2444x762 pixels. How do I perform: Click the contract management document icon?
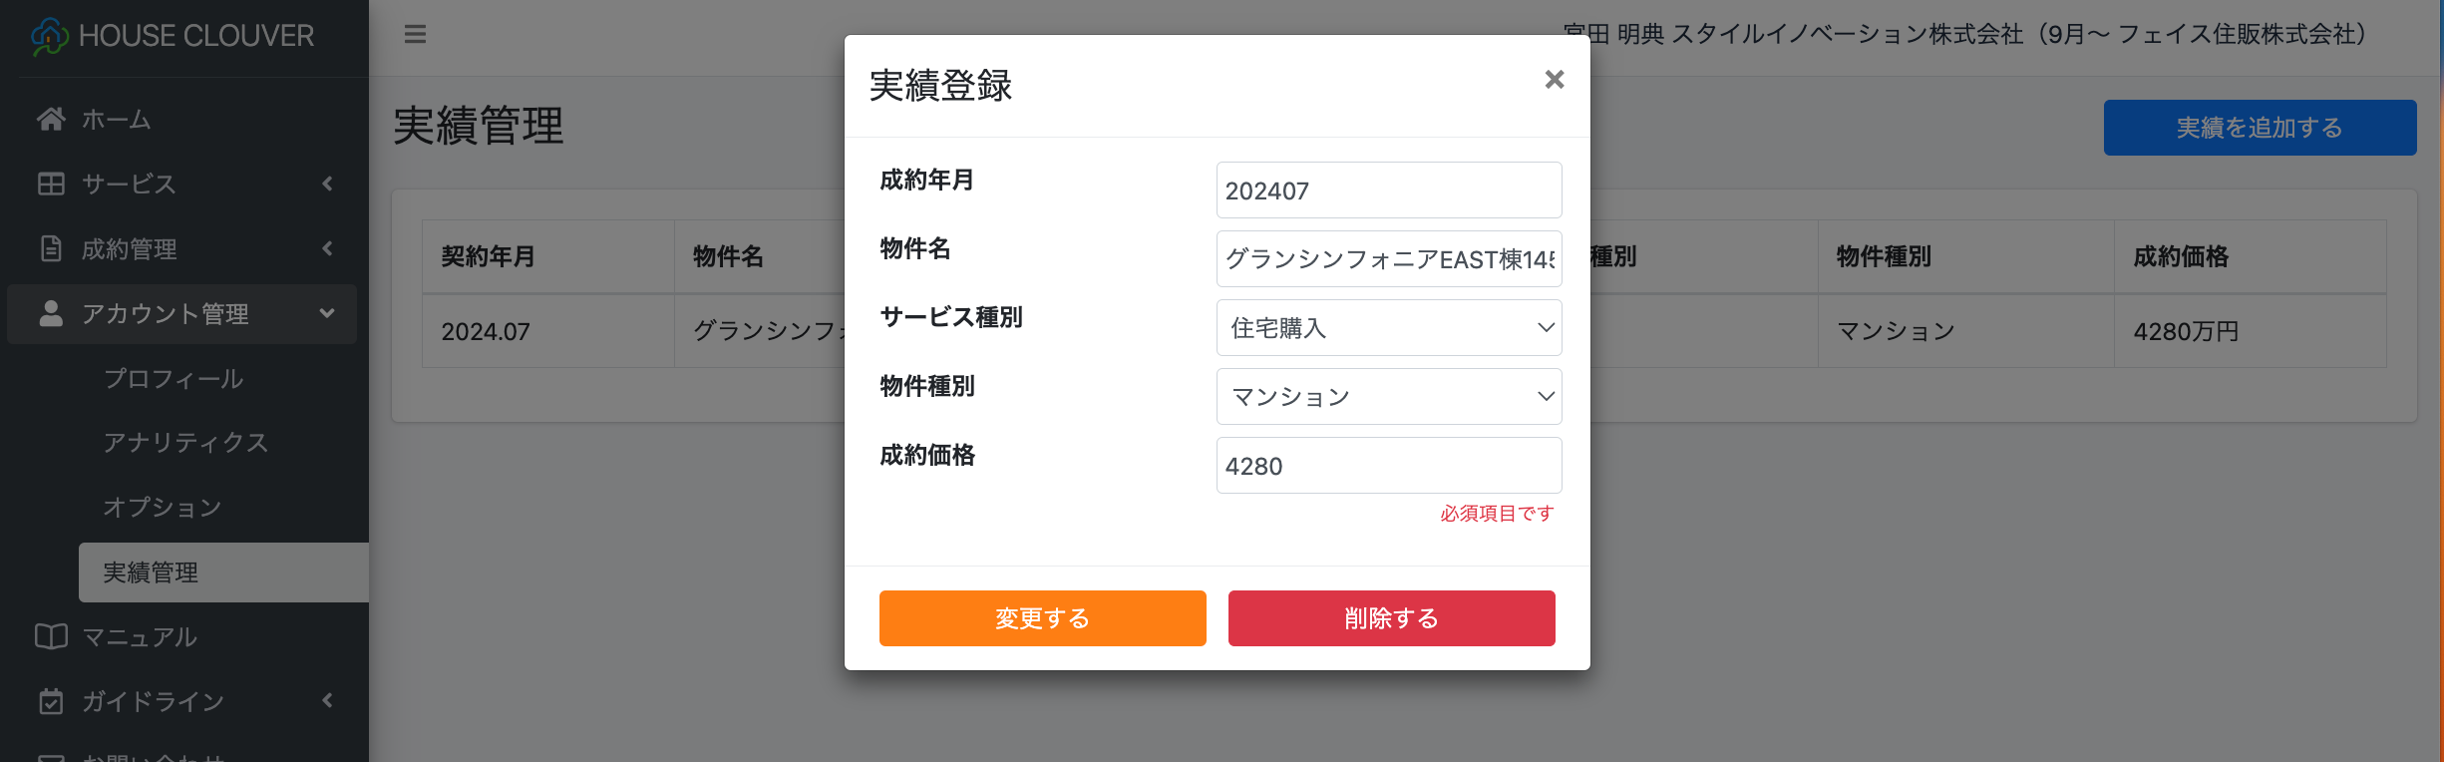point(51,248)
